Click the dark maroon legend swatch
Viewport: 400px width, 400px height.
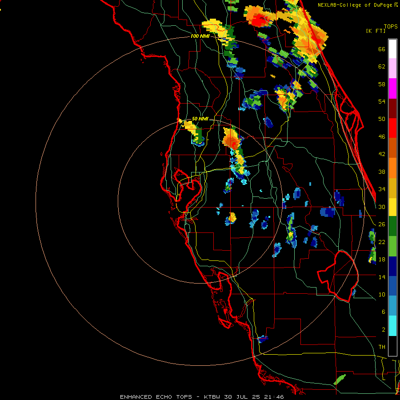(392, 108)
